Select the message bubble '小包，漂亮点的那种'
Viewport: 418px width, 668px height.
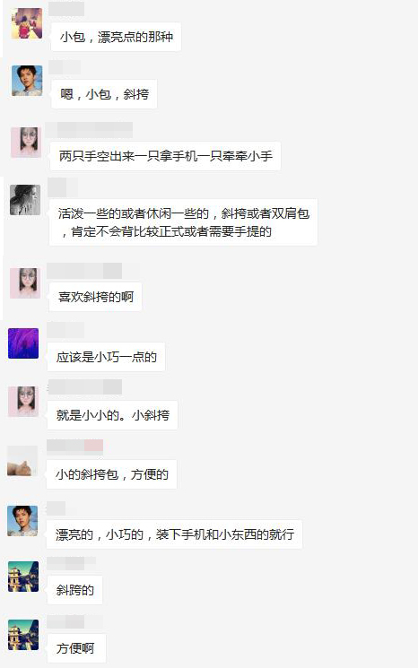116,37
